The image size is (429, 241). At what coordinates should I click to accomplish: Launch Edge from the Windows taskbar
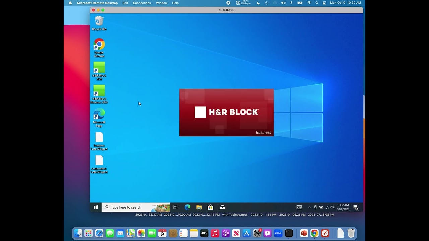187,207
